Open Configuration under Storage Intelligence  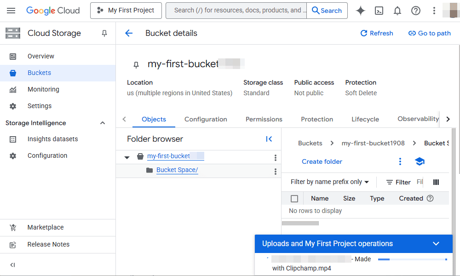pos(58,156)
